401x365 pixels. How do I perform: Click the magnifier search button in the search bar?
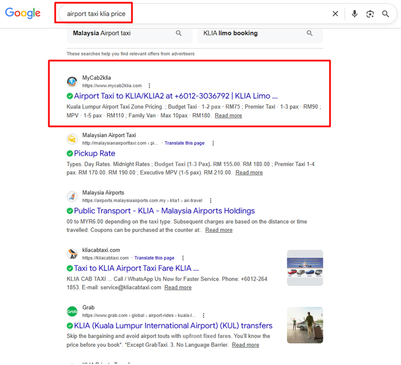(x=385, y=14)
